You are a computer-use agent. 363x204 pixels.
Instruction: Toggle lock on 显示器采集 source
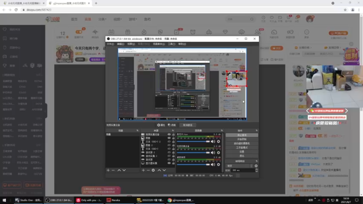(x=173, y=163)
